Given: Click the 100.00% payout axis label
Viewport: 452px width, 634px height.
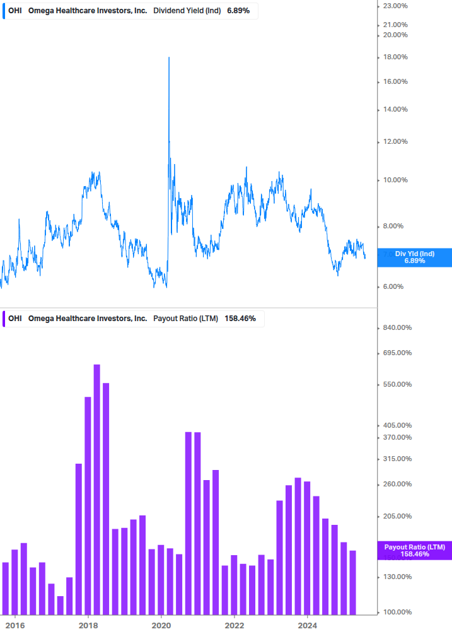Looking at the screenshot, I should click(x=397, y=612).
